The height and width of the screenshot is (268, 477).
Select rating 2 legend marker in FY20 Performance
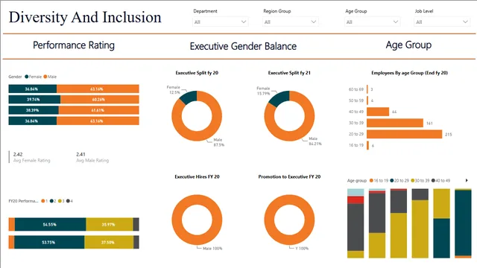(51, 201)
